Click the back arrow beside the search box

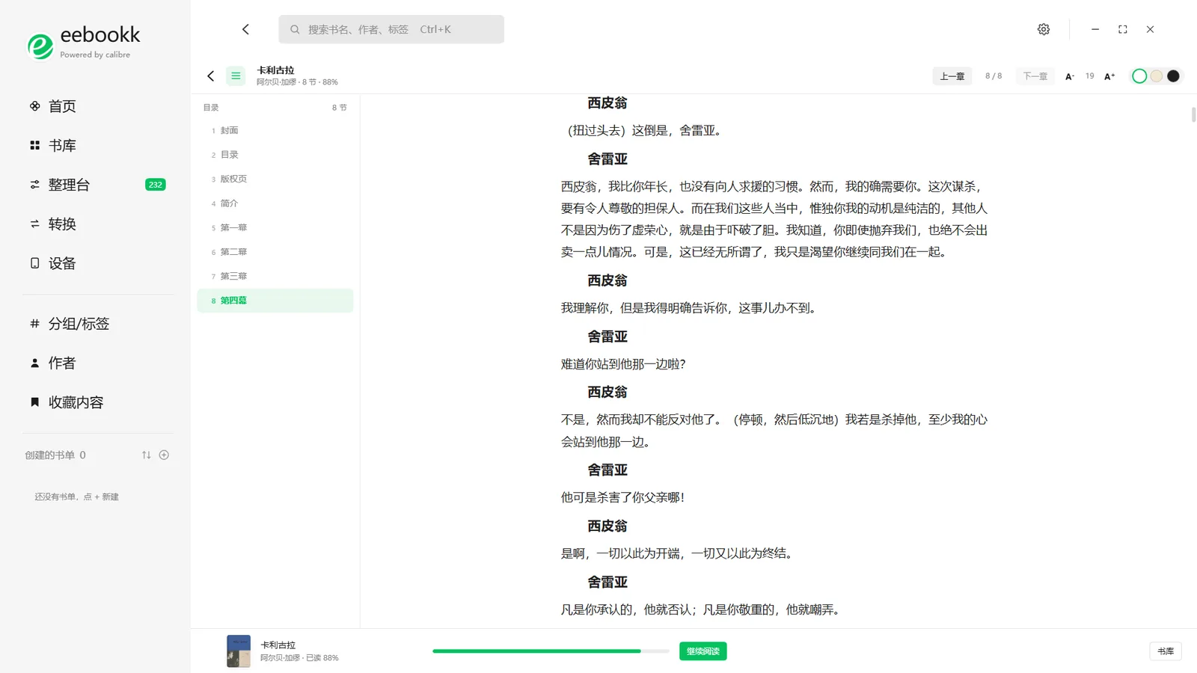(245, 29)
